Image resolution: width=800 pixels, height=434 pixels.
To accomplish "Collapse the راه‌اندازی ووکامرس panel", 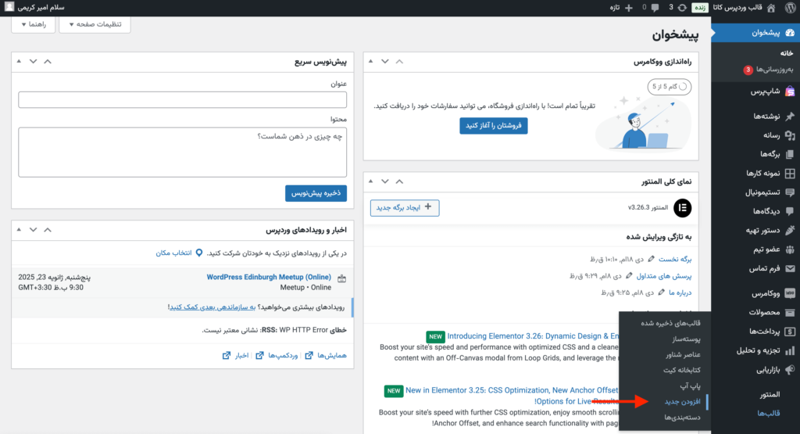I will (370, 61).
